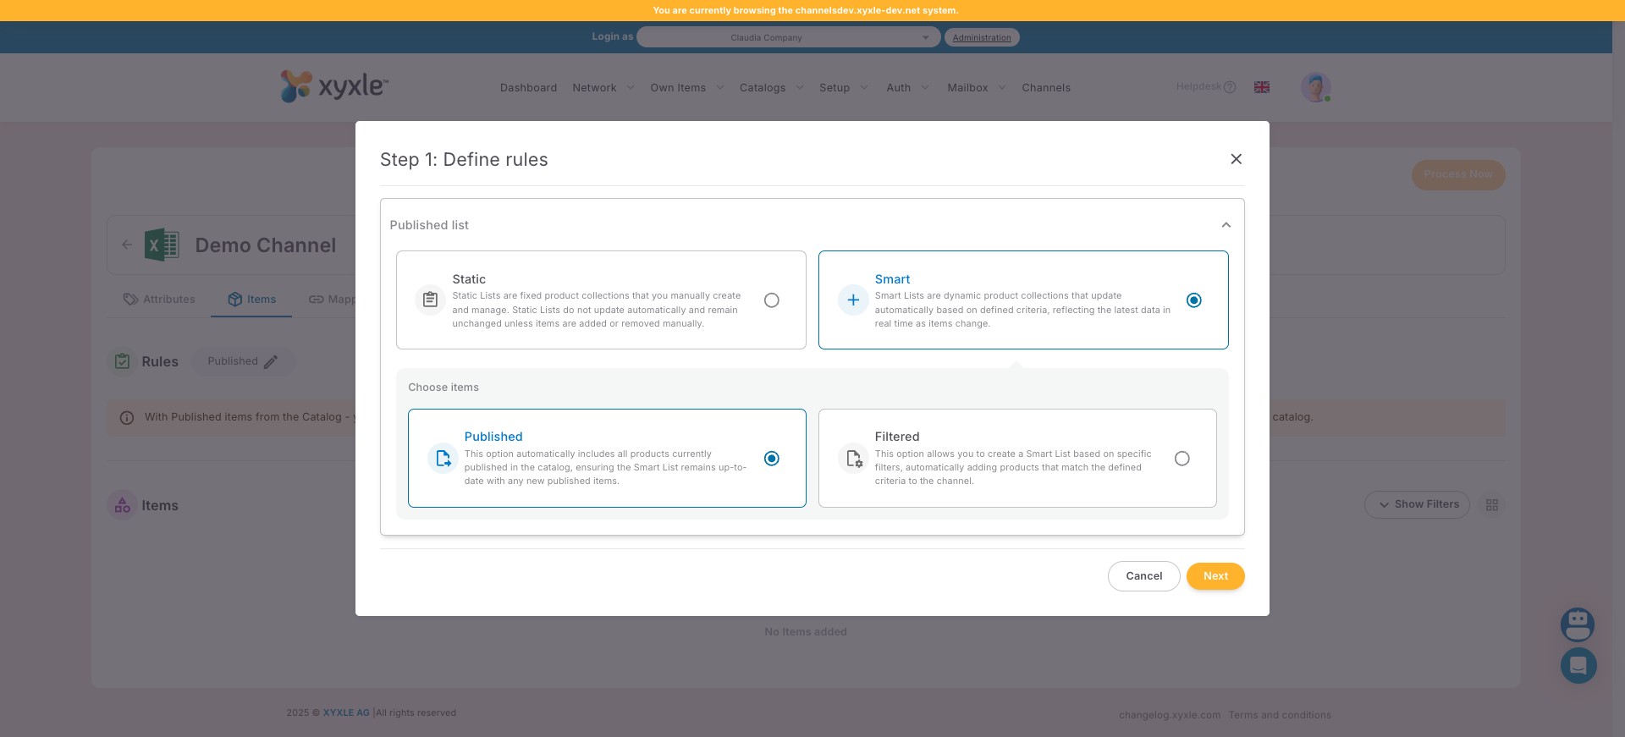
Task: Click the Rules checklist icon
Action: 122,361
